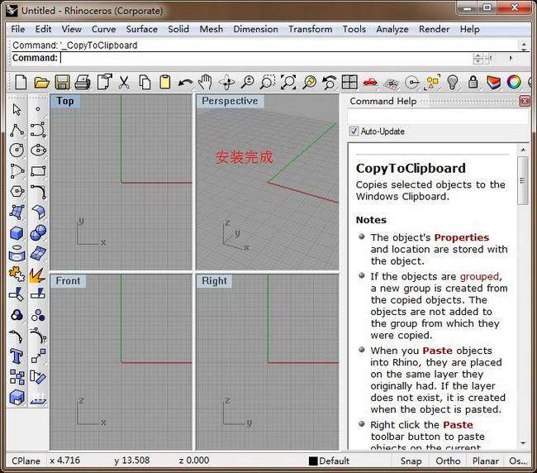Create a new file with New icon
This screenshot has width=537, height=473.
pos(21,82)
